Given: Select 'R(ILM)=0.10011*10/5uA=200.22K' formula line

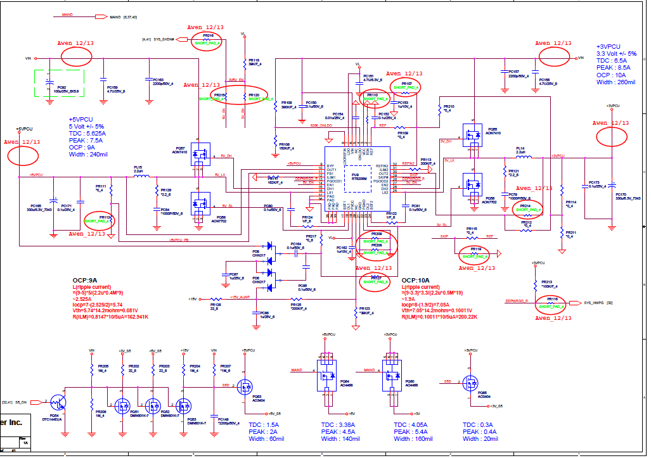Looking at the screenshot, I should point(439,317).
